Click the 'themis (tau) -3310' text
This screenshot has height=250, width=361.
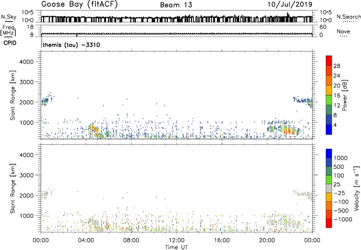coord(71,45)
